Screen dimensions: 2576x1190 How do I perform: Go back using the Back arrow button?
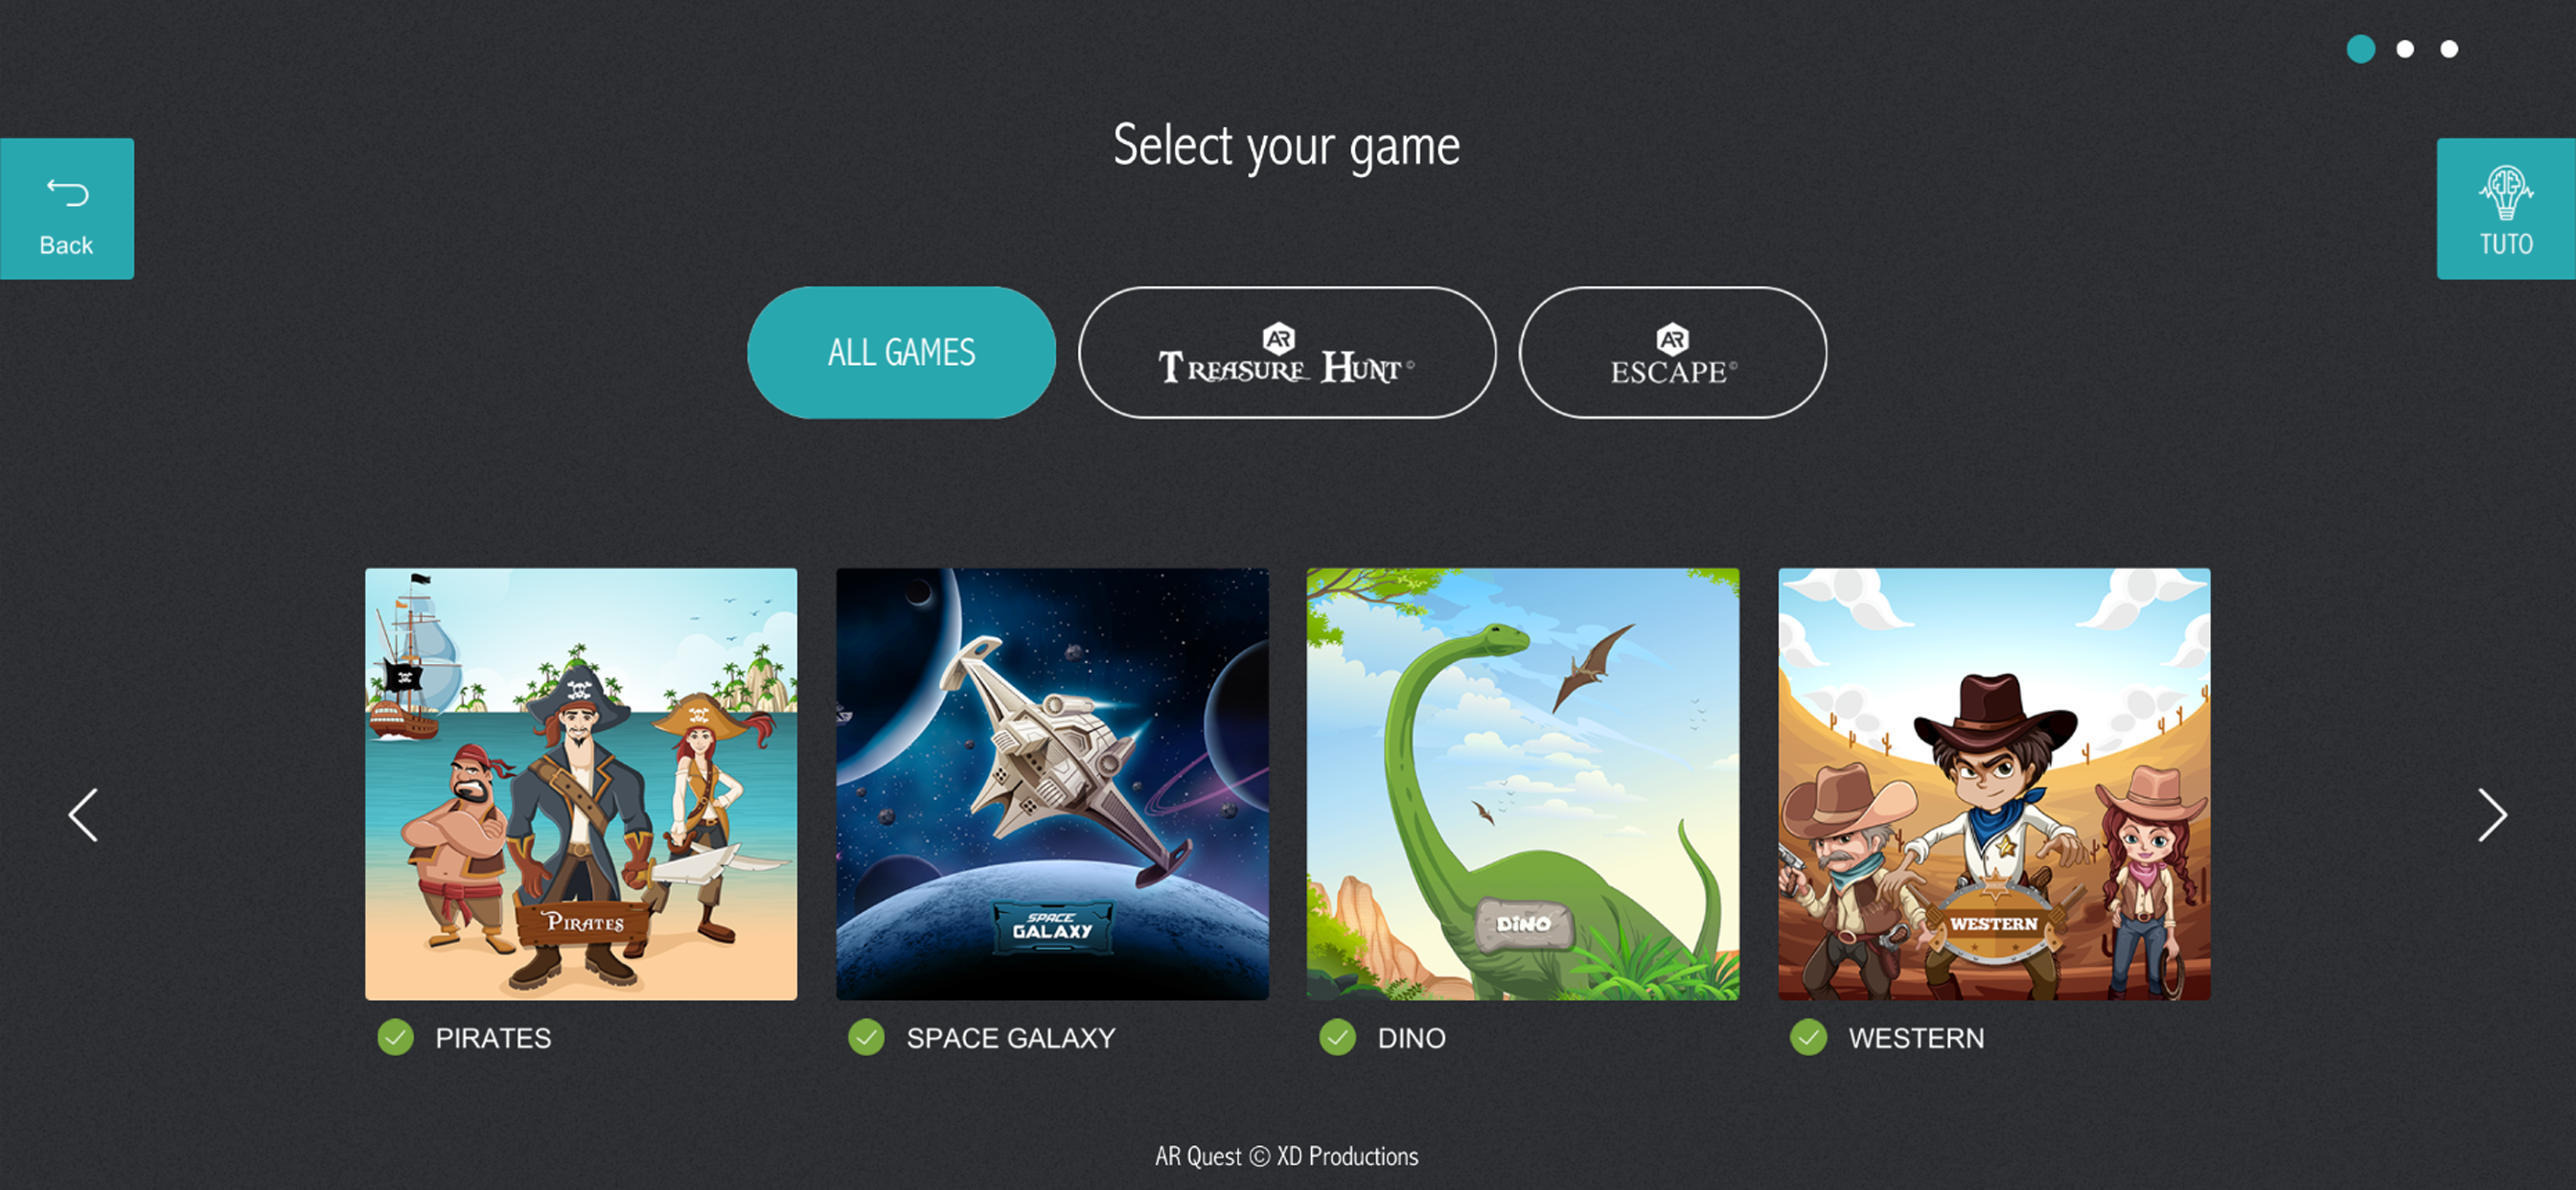click(x=66, y=208)
